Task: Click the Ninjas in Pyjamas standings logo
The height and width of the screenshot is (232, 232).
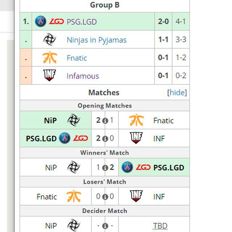Action: tap(49, 40)
